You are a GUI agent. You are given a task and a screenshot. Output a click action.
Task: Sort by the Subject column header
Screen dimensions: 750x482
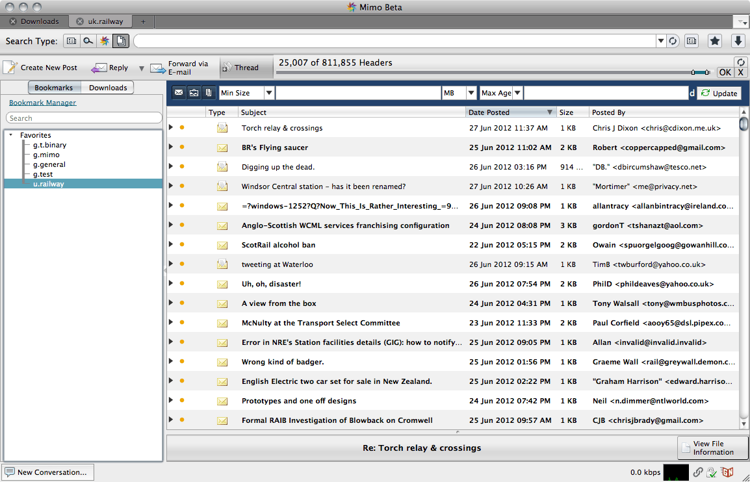click(x=352, y=112)
